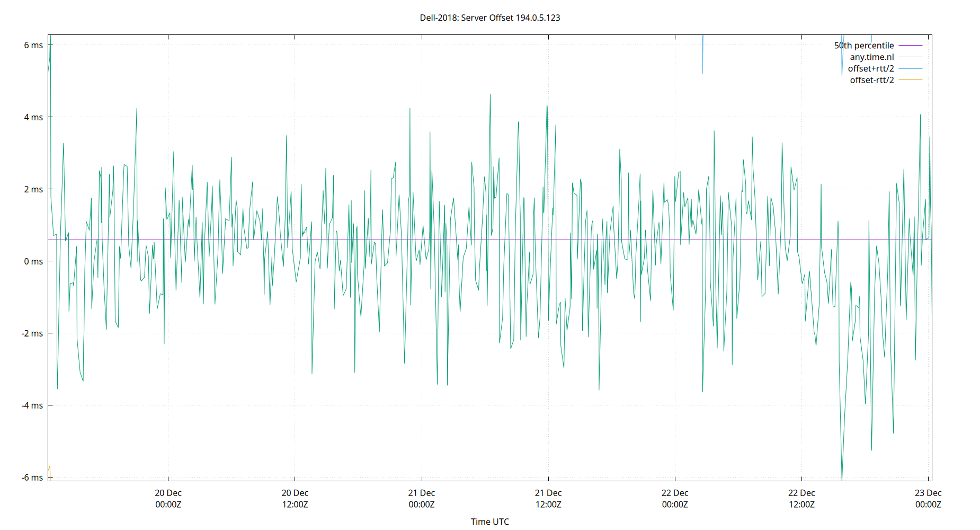Click the offset-rtt/2 legend text
The height and width of the screenshot is (530, 980).
tap(871, 79)
